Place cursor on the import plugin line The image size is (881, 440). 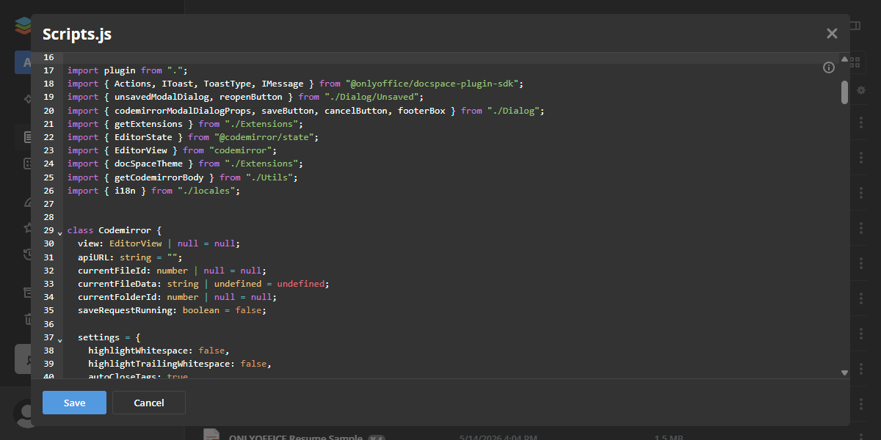[x=128, y=70]
